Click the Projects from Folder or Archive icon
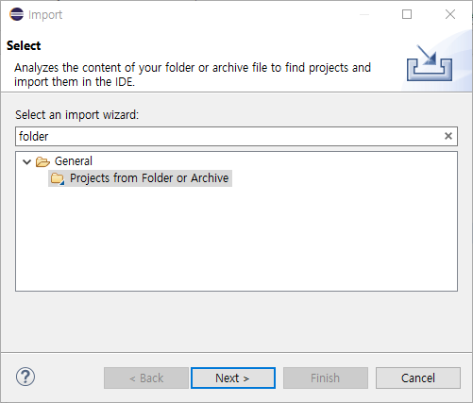The height and width of the screenshot is (403, 473). coord(58,178)
